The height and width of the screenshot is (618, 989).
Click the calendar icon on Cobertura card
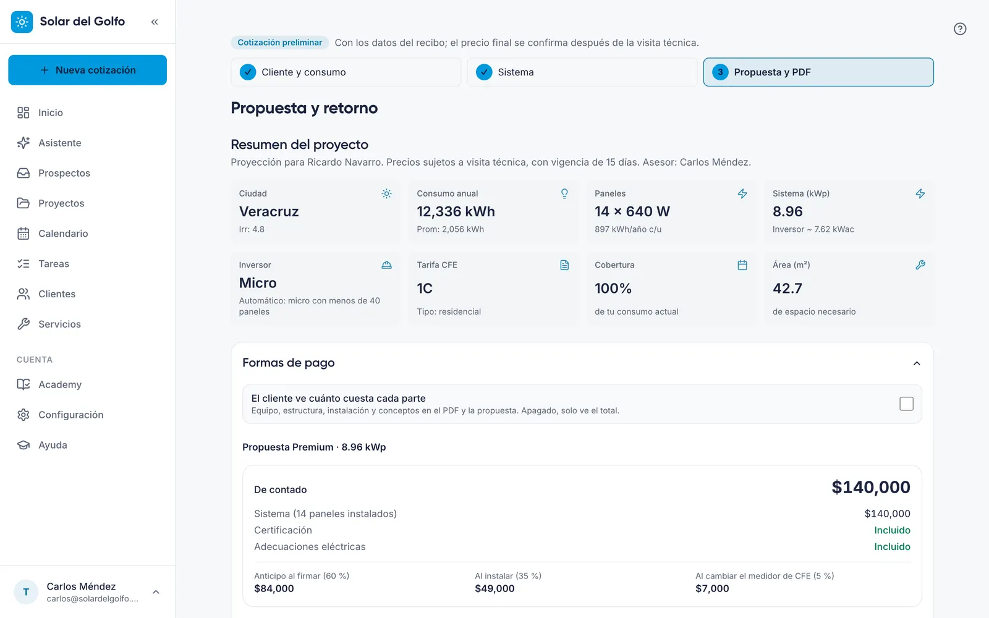point(742,265)
